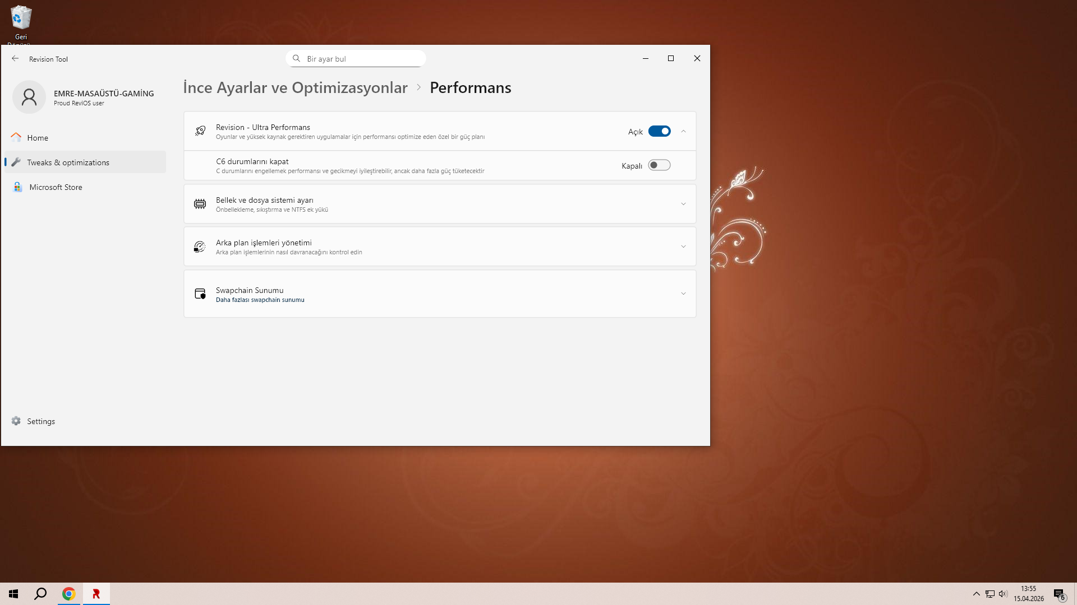1077x605 pixels.
Task: Click the Kapalı label beside C6 setting
Action: tap(632, 166)
